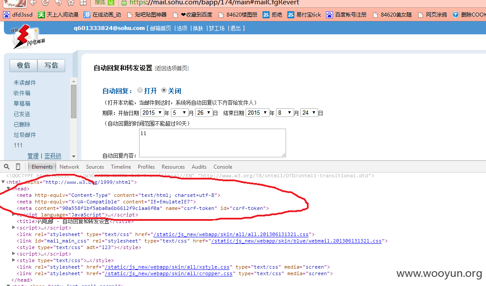Switch to the Resources tab

coord(173,167)
